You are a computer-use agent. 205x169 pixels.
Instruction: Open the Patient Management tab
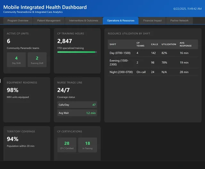tap(49, 21)
